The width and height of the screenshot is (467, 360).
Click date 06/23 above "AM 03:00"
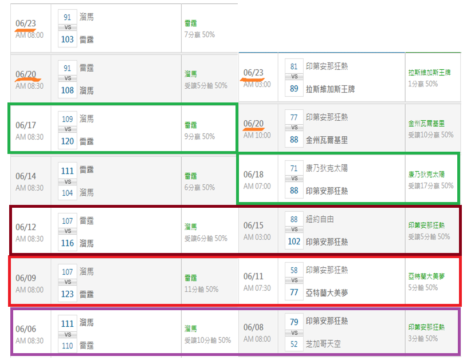point(253,73)
